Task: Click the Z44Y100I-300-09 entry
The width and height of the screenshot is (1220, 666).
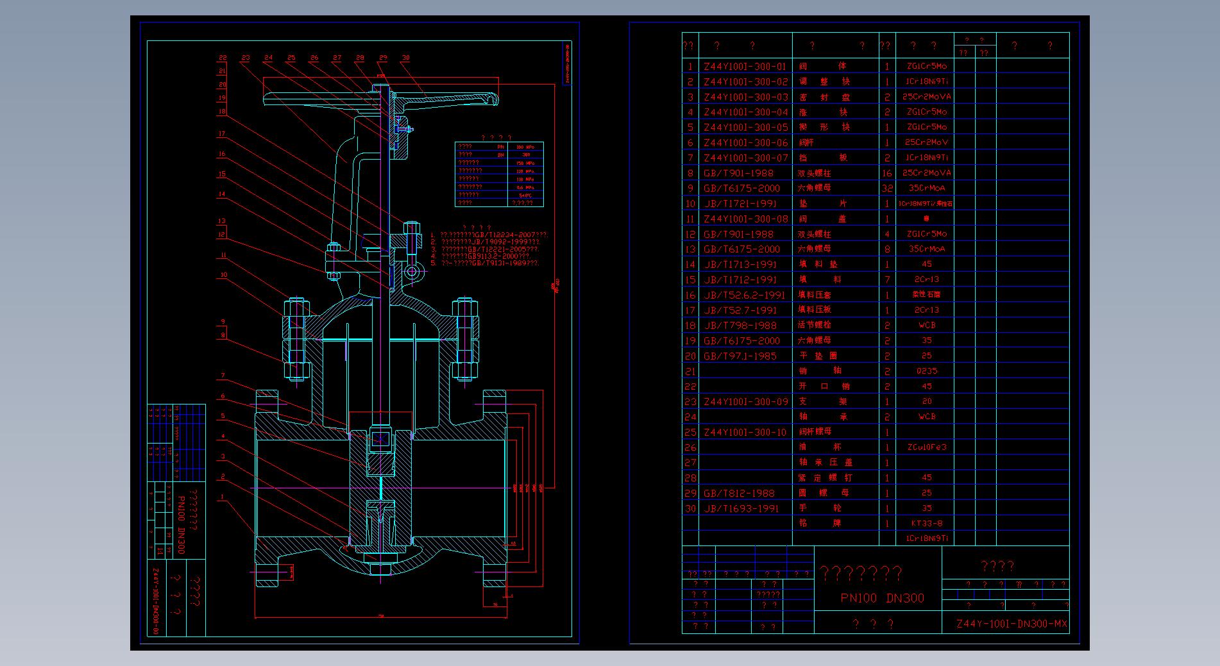Action: (x=745, y=401)
